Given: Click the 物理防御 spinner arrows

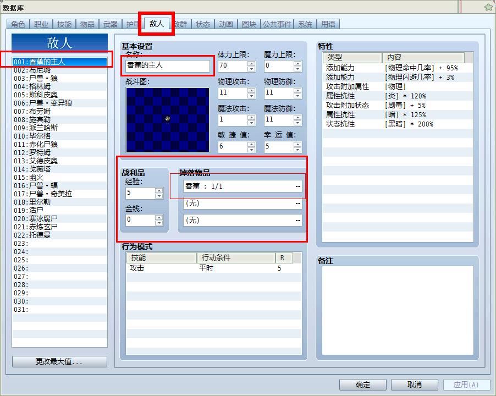Looking at the screenshot, I should pyautogui.click(x=297, y=92).
